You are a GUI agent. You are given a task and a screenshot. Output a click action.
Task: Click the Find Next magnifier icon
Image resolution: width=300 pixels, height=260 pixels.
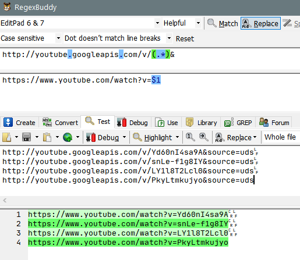coord(204,137)
